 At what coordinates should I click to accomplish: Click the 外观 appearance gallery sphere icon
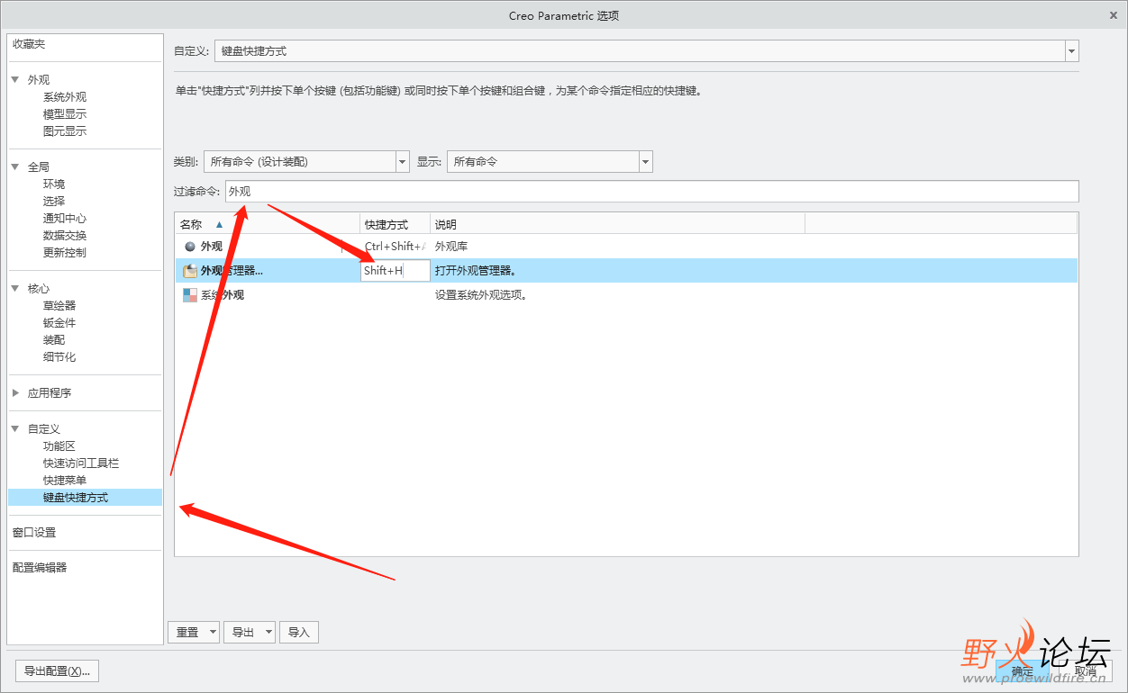click(190, 246)
